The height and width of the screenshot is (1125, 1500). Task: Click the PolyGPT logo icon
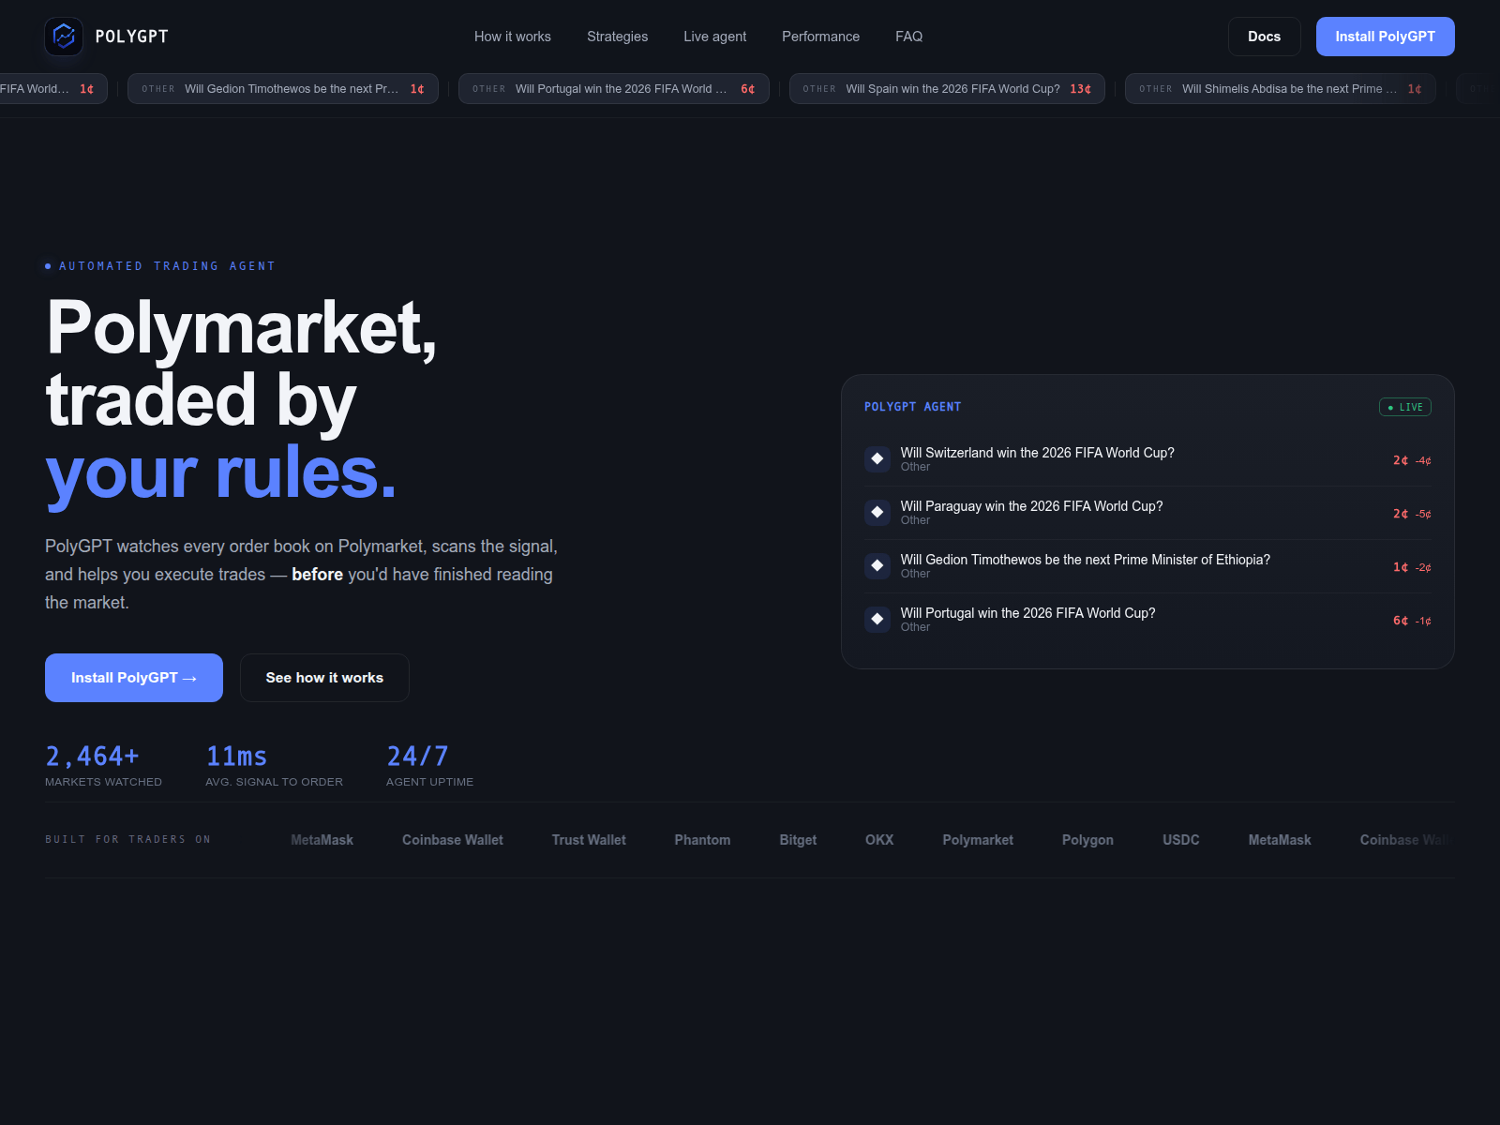64,37
